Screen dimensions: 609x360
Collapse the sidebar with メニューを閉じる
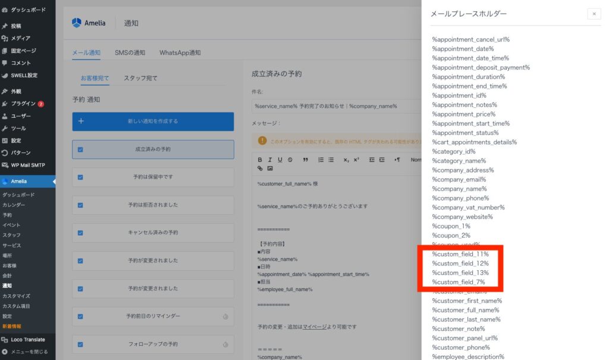pyautogui.click(x=29, y=352)
